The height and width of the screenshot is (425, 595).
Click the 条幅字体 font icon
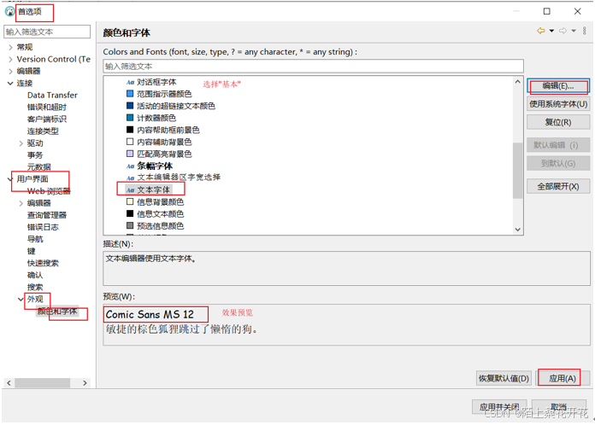coord(130,166)
